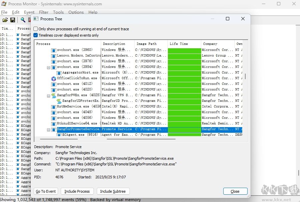Click the SangforPWEx.exe green icon
The height and width of the screenshot is (202, 300).
point(54,96)
